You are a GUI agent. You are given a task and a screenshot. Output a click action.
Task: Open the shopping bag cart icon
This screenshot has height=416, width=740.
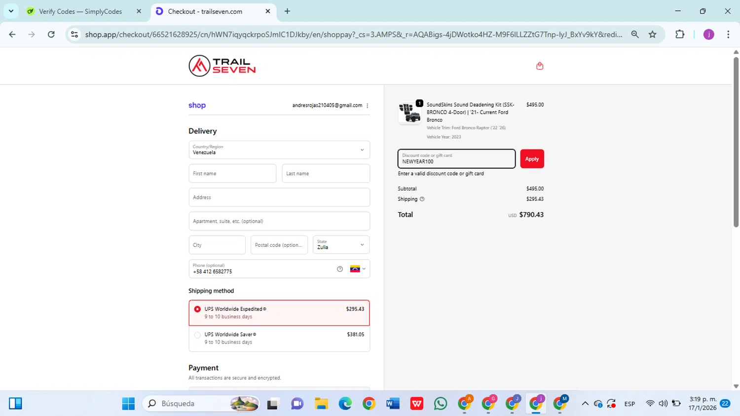tap(540, 66)
